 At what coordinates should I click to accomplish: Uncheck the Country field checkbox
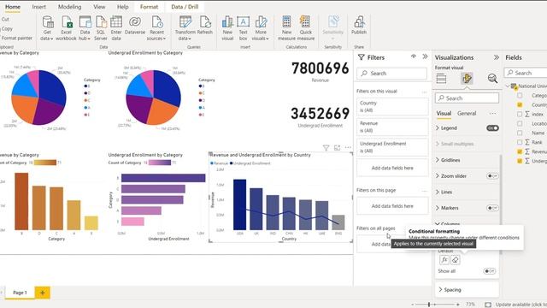point(520,104)
